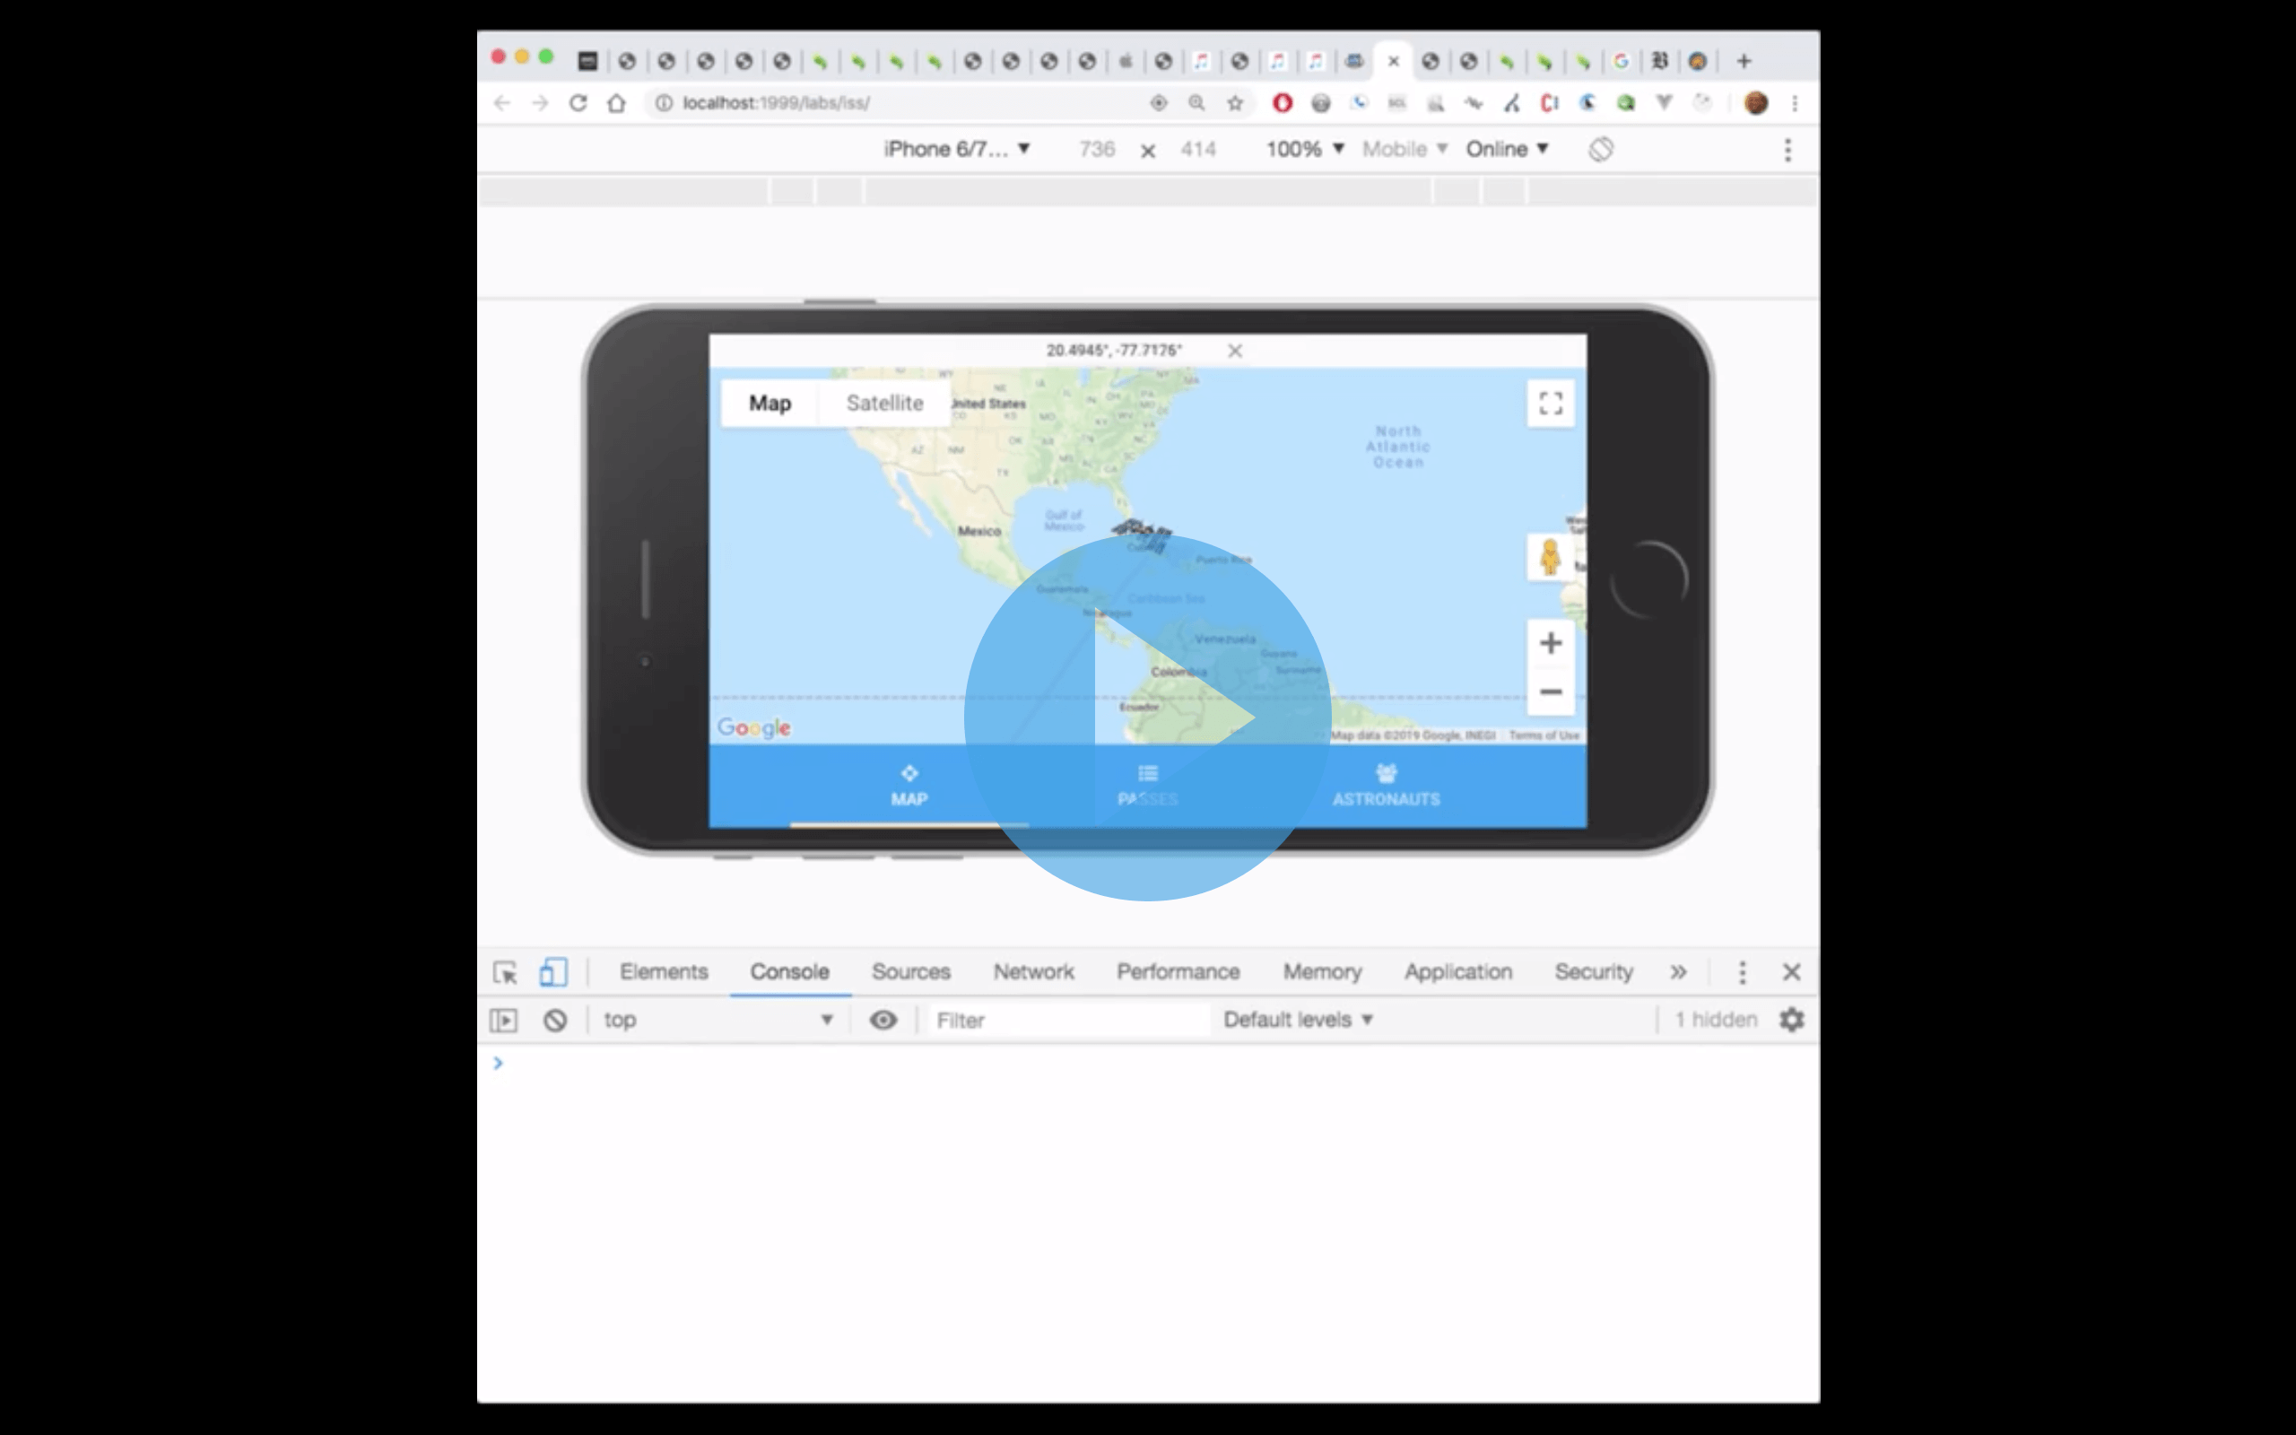Select the Map view type
Viewport: 2296px width, 1435px height.
click(x=770, y=404)
